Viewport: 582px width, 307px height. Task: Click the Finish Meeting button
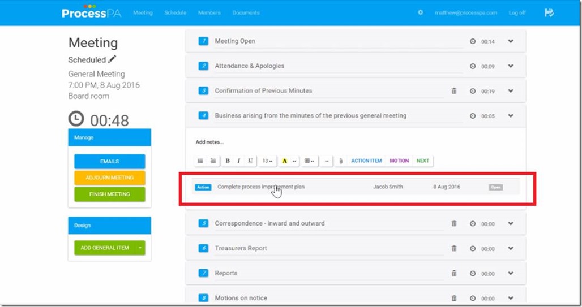click(109, 194)
